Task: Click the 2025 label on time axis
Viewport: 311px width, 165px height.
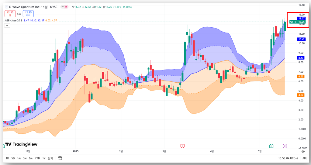Action: pos(76,151)
